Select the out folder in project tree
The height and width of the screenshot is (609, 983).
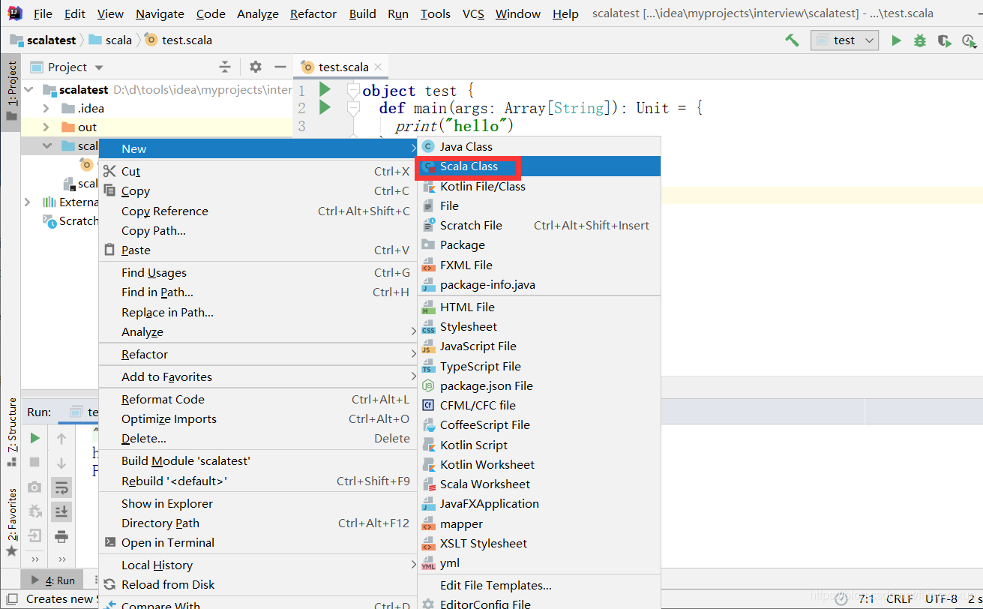click(x=87, y=127)
